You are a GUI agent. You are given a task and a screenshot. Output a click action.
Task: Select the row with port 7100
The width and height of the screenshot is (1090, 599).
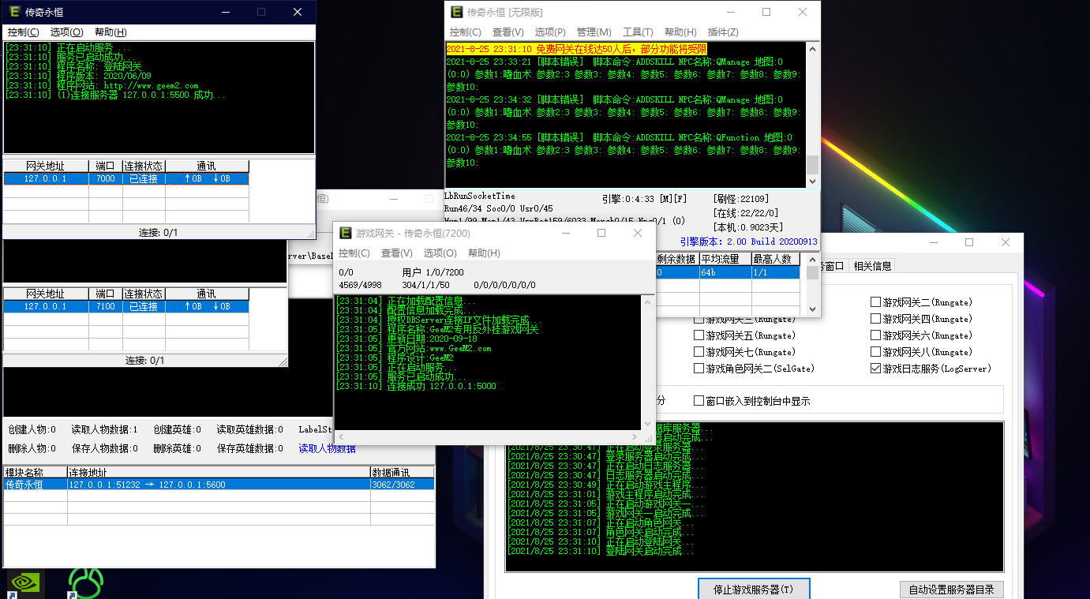(x=126, y=306)
